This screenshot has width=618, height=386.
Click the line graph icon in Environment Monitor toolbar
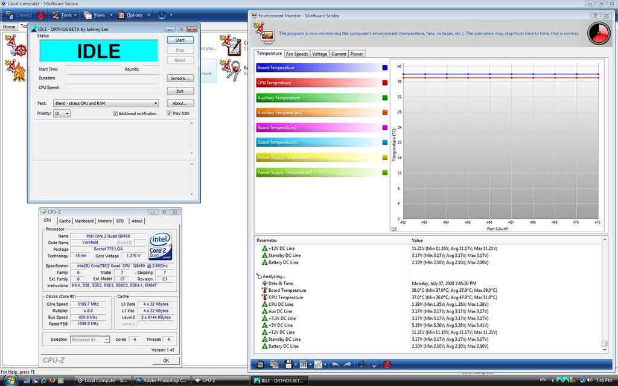[318, 364]
